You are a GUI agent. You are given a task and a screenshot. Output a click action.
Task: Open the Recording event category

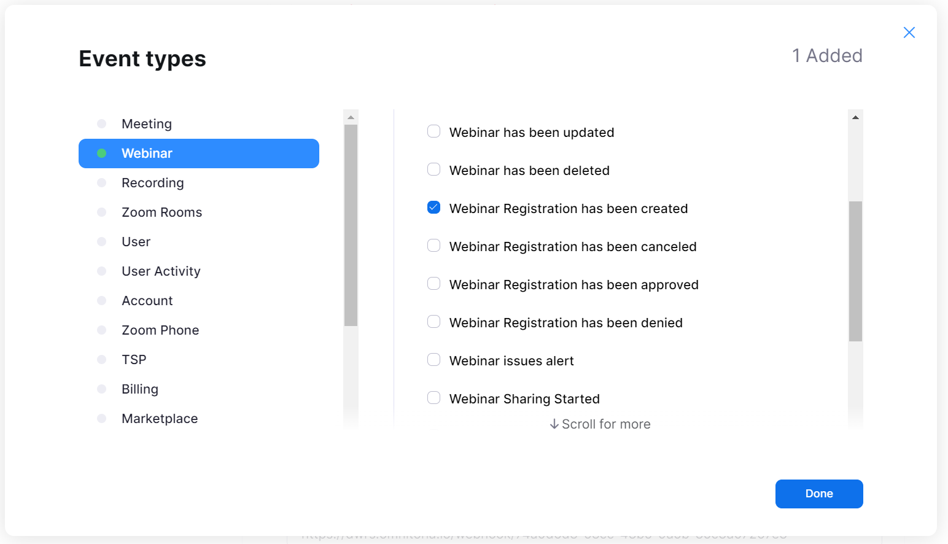point(153,183)
